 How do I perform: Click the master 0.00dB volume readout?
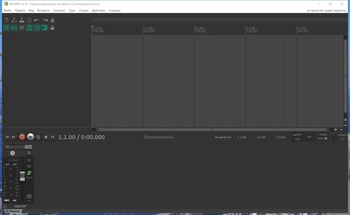click(x=14, y=160)
